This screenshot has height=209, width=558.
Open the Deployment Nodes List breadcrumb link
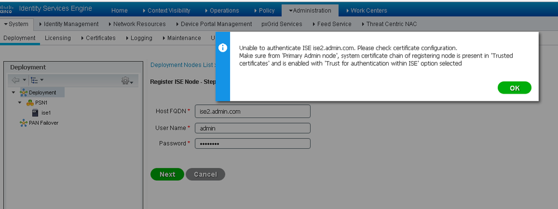click(x=182, y=65)
